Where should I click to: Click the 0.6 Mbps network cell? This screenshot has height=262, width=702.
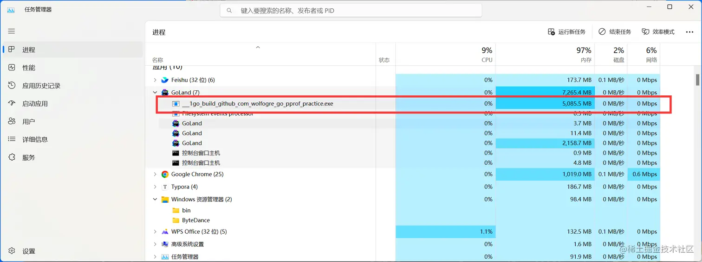(x=643, y=175)
